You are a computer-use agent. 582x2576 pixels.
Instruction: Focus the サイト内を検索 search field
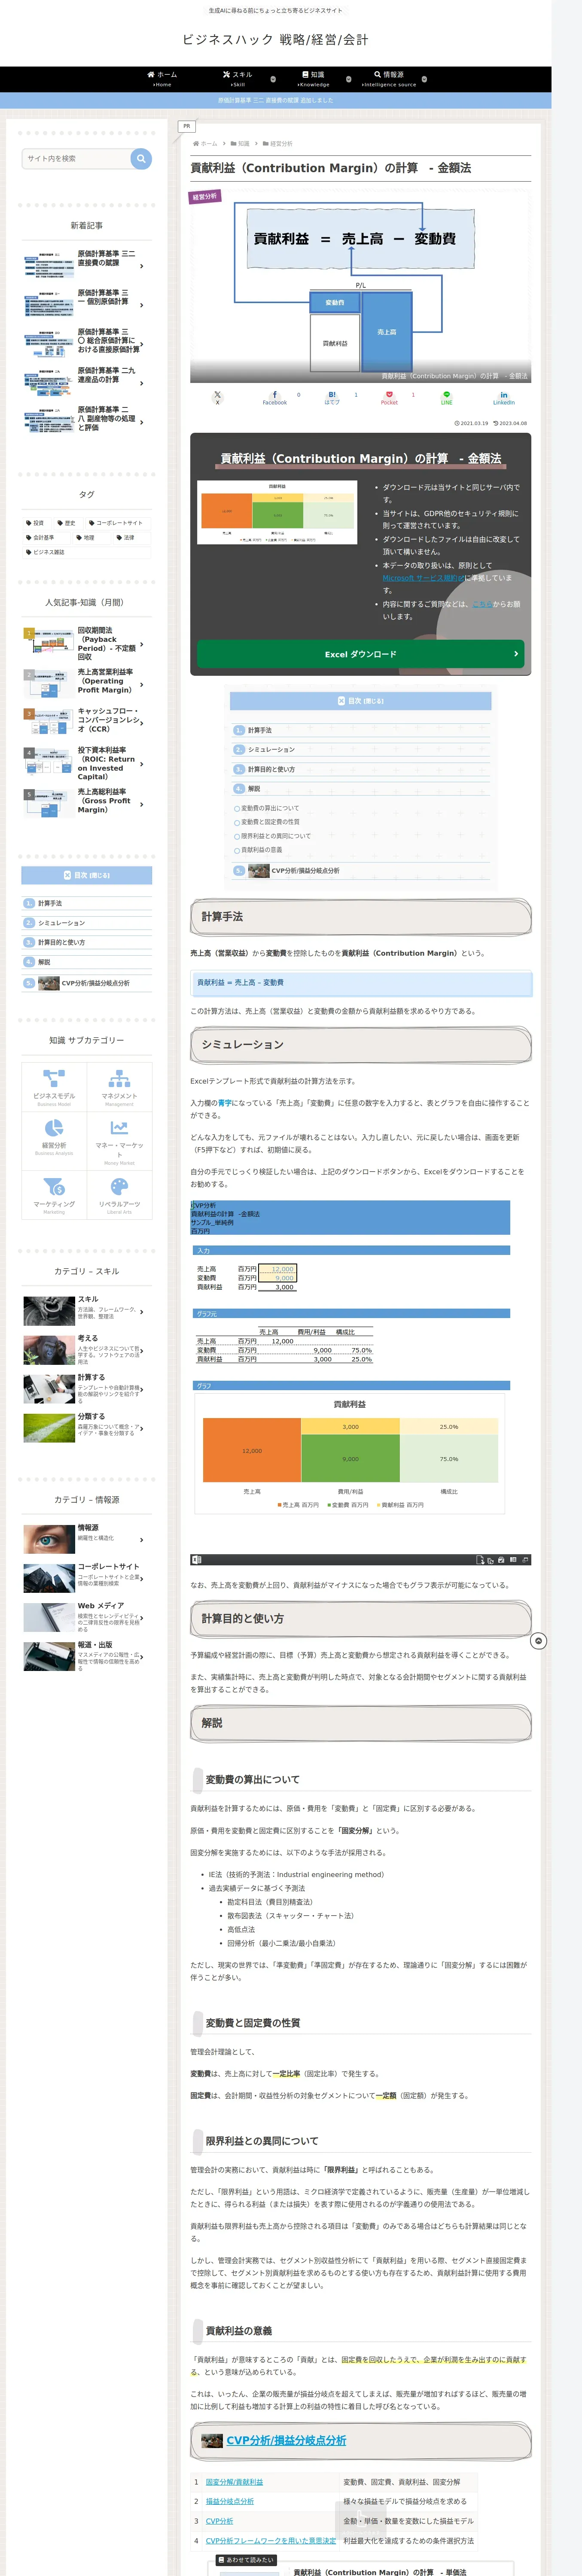point(77,158)
